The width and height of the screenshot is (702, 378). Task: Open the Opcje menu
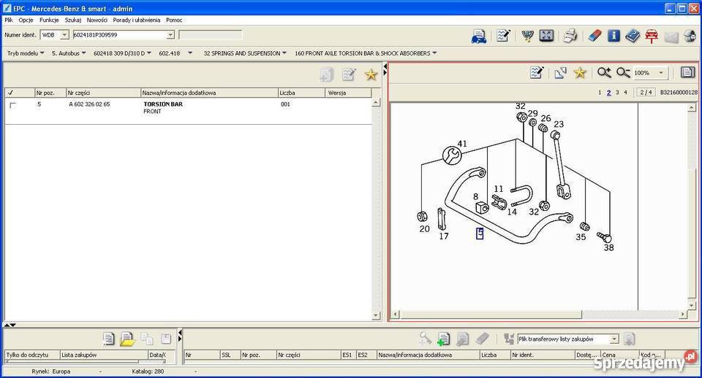point(26,20)
